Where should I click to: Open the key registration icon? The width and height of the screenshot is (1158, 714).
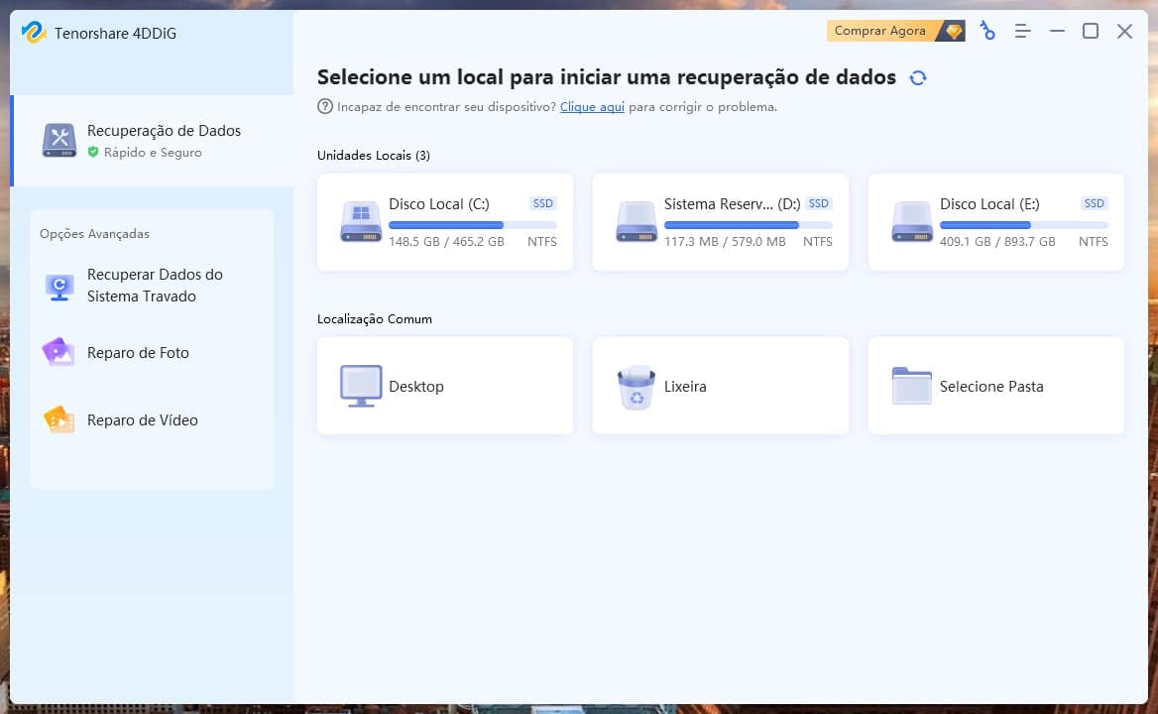987,31
